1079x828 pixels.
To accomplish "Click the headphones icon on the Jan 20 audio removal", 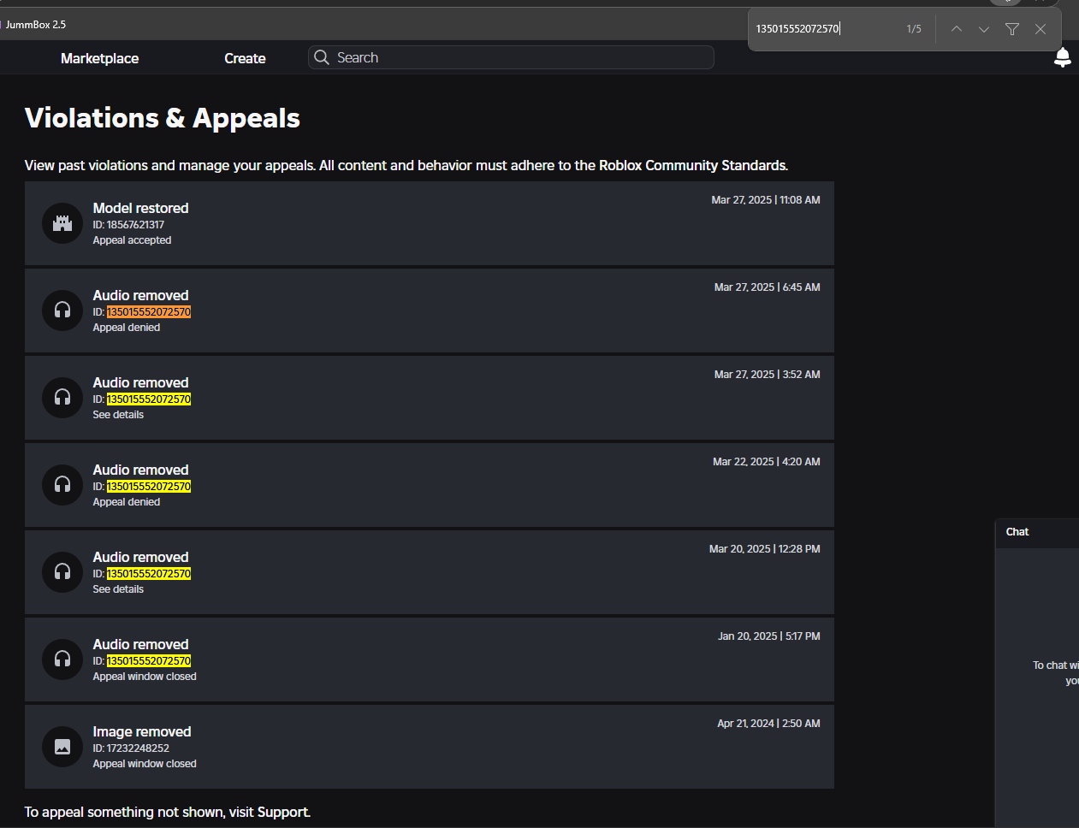I will [x=62, y=659].
